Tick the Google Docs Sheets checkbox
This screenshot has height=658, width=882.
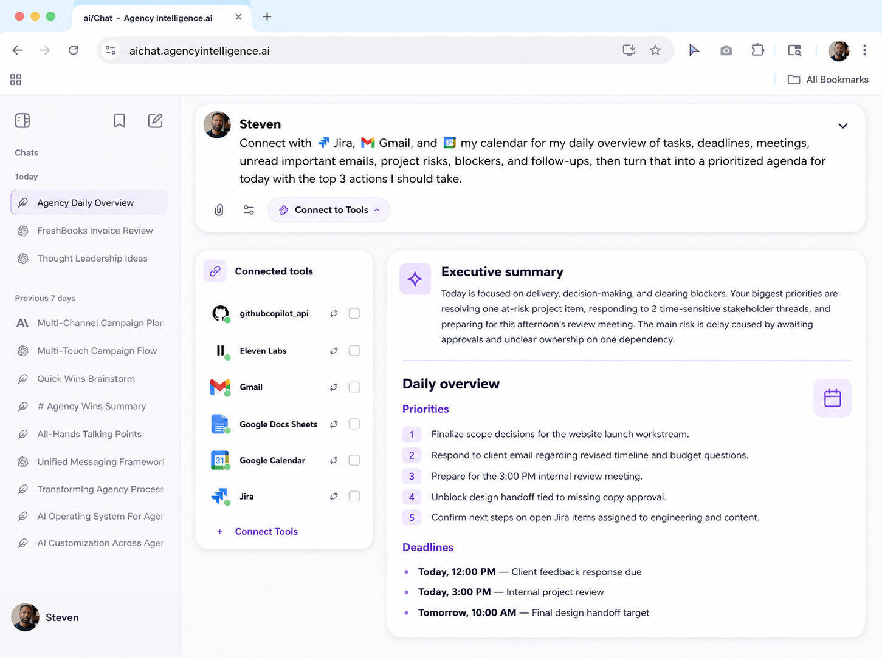point(354,424)
